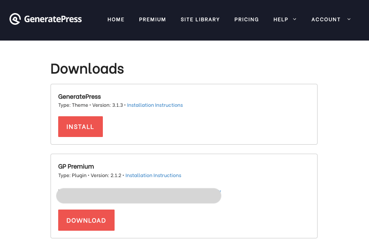Go to the PREMIUM page
369x251 pixels.
[152, 19]
